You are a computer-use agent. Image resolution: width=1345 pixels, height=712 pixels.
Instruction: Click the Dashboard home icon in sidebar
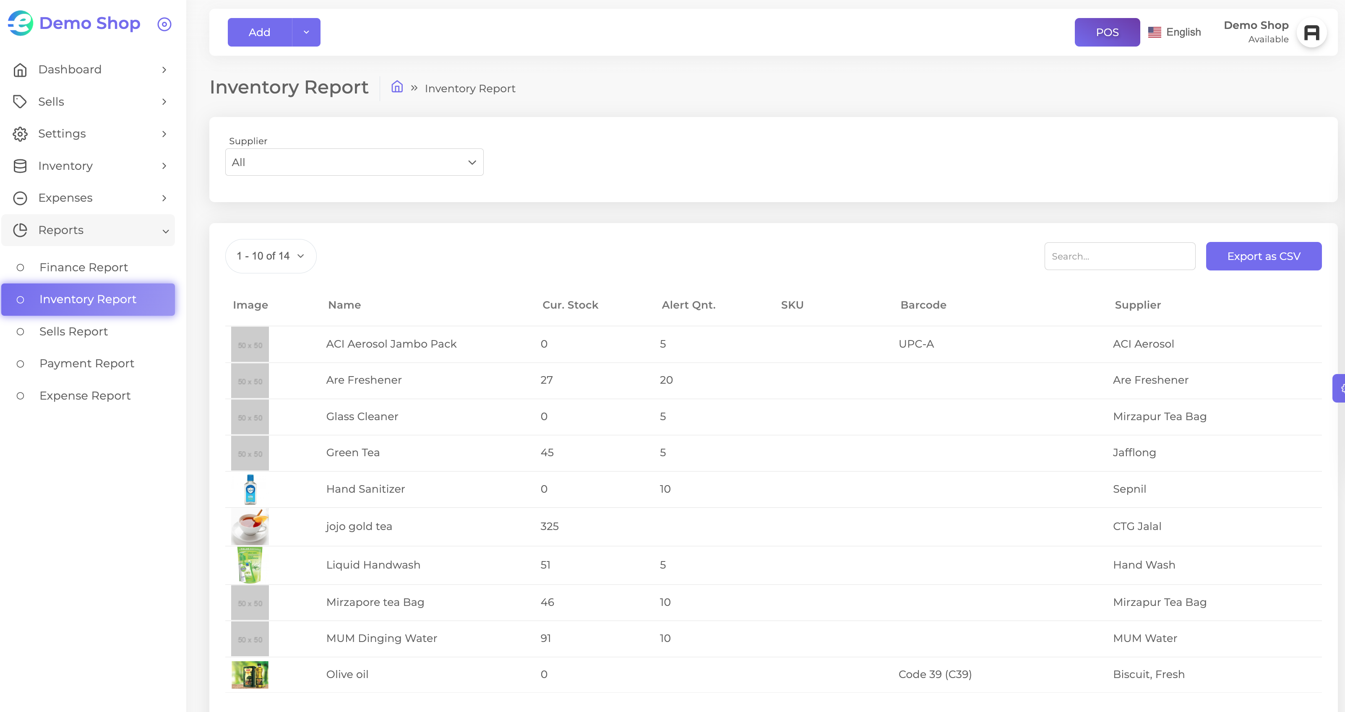pyautogui.click(x=20, y=70)
